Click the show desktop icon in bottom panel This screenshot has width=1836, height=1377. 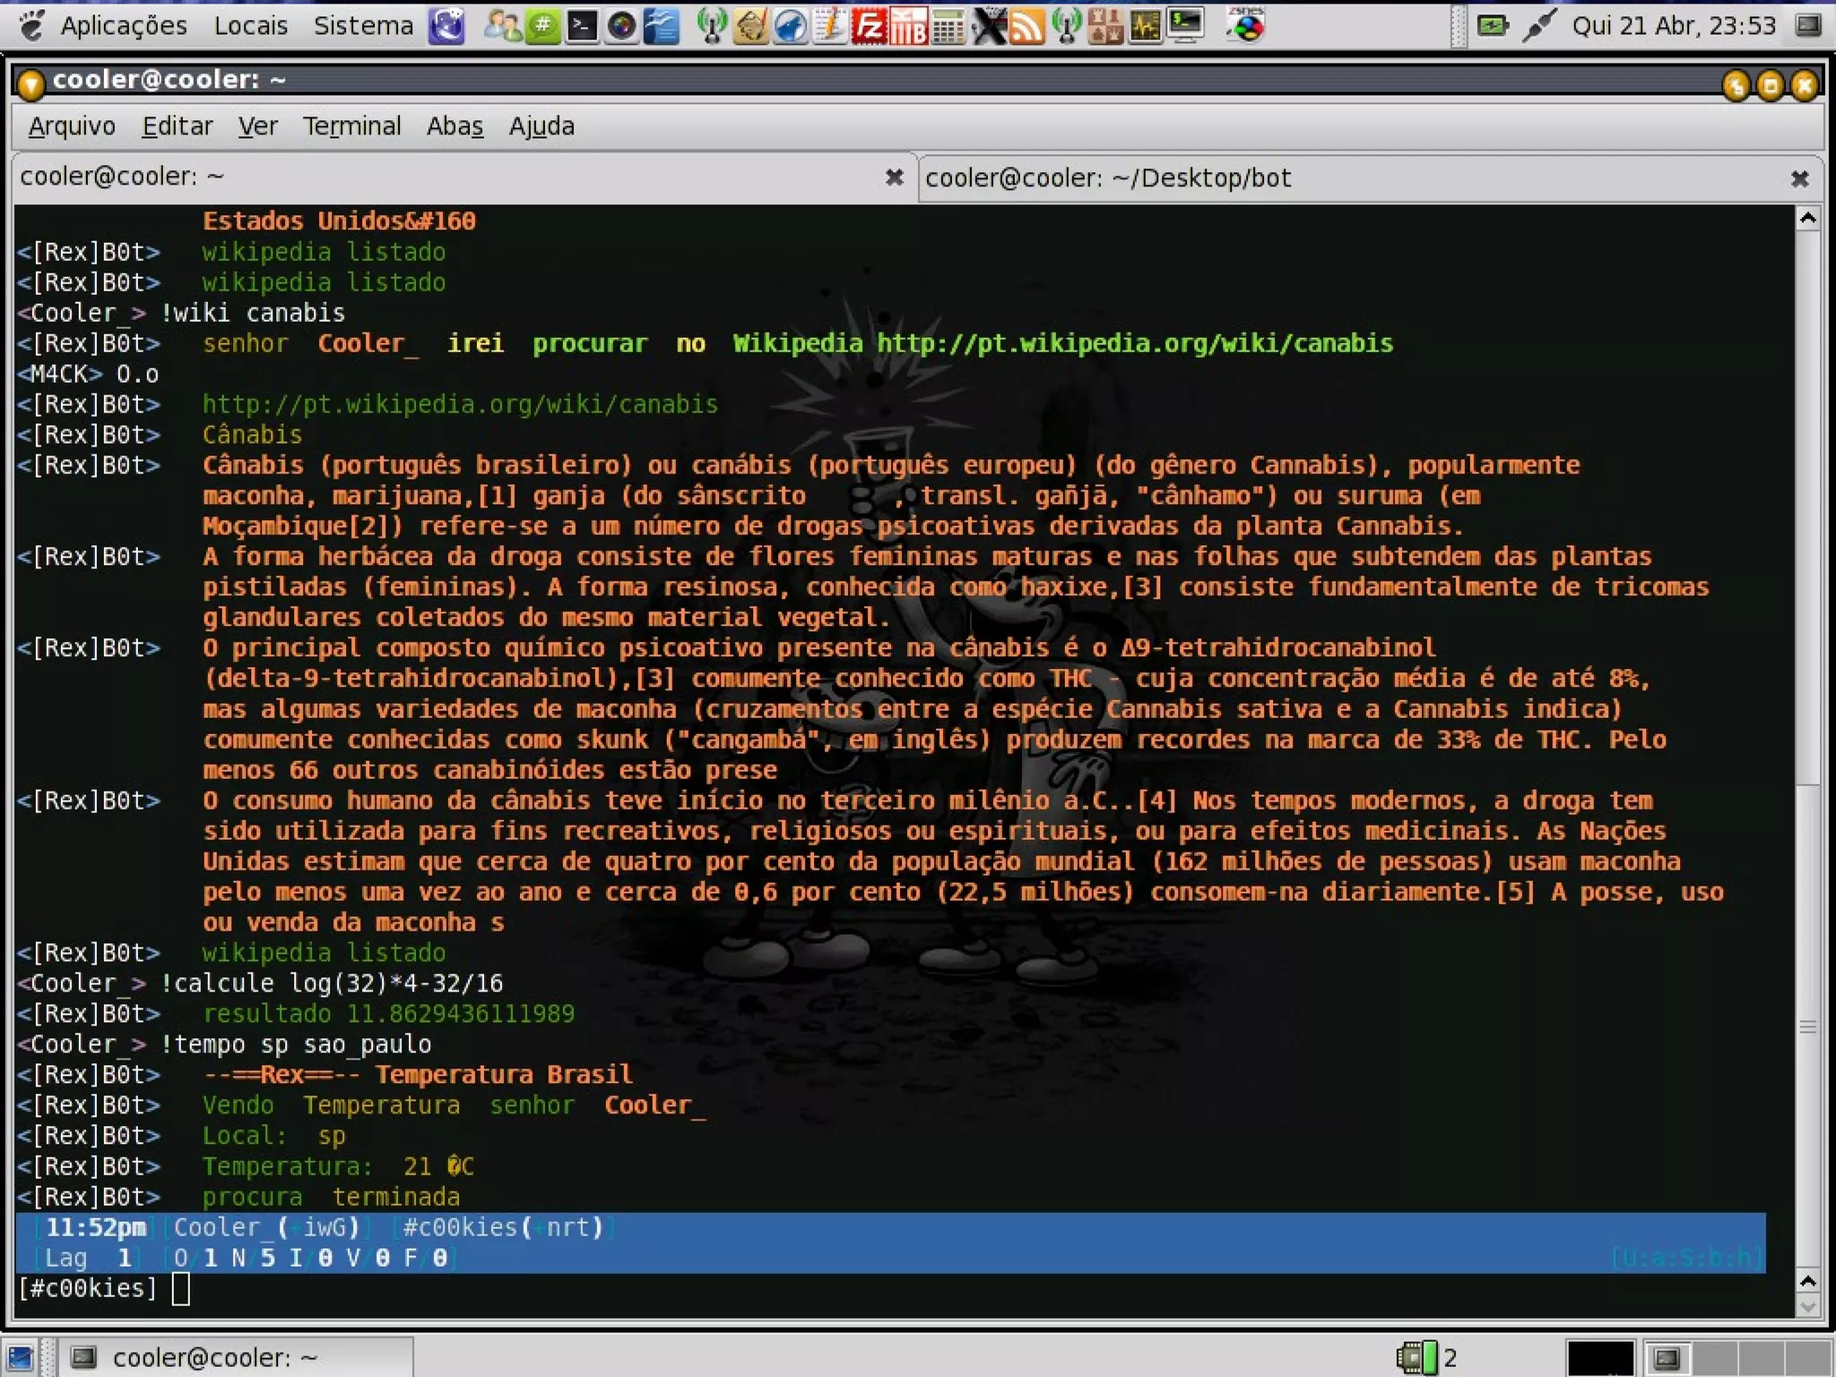tap(21, 1358)
